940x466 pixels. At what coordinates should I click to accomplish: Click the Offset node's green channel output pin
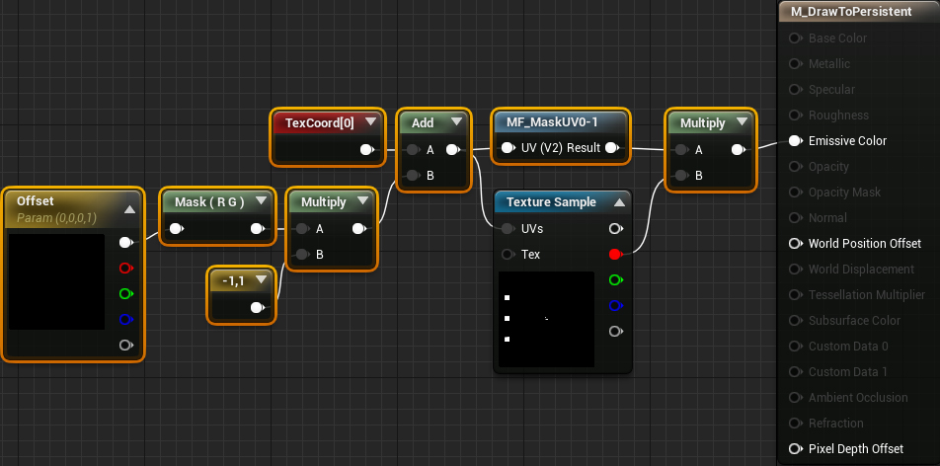125,294
